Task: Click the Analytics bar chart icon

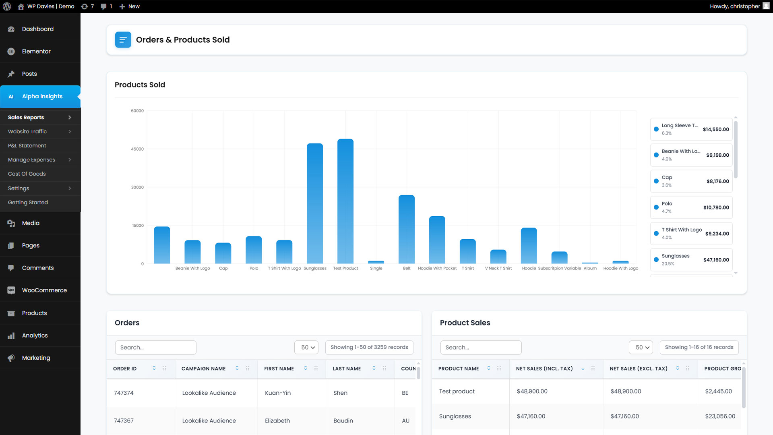Action: tap(11, 336)
